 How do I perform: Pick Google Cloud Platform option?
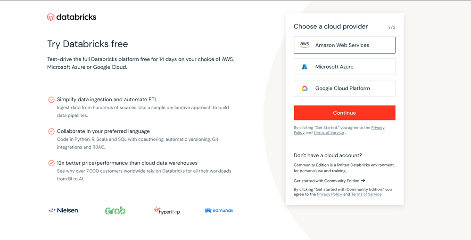(x=344, y=88)
